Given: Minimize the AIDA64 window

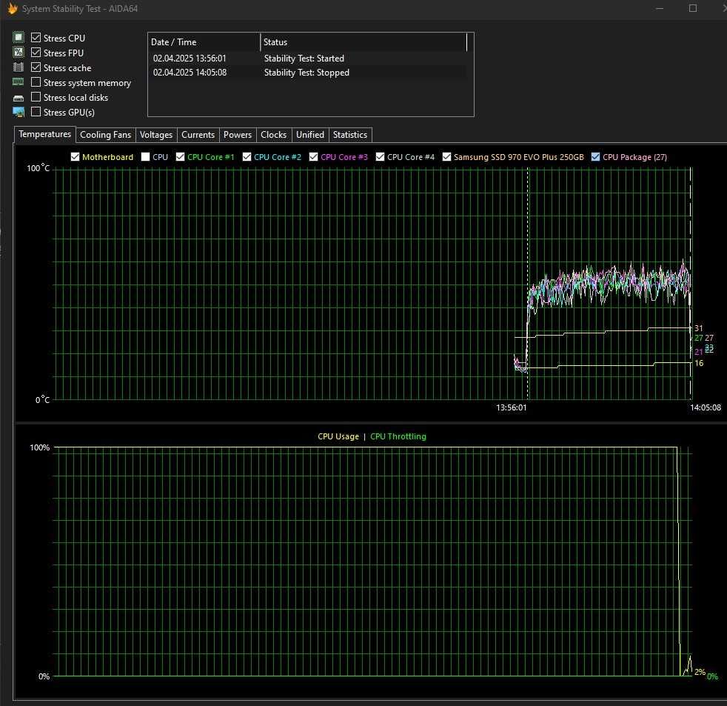Looking at the screenshot, I should coord(660,8).
